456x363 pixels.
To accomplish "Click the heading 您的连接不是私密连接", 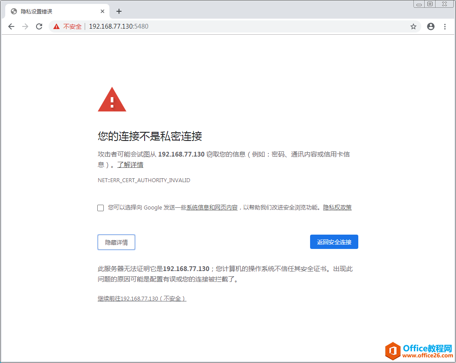I will point(150,136).
